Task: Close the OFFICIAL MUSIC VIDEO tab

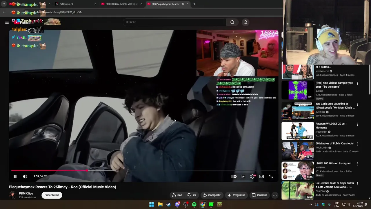Action: (x=141, y=4)
